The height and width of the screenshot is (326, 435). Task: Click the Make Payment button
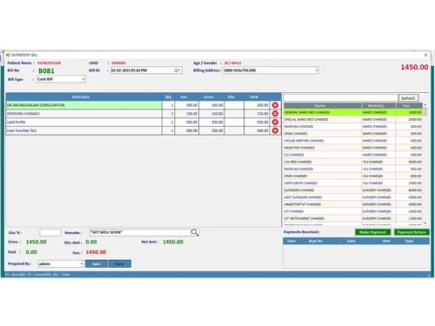[x=372, y=232]
